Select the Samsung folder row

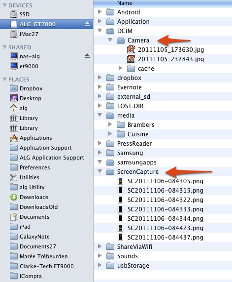coord(163,153)
